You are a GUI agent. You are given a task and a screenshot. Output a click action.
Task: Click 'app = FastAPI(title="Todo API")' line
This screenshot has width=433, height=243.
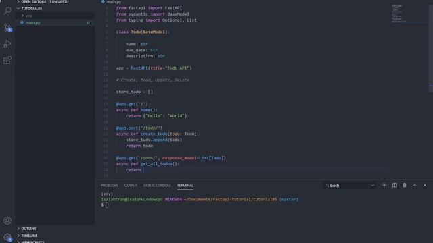click(x=154, y=68)
